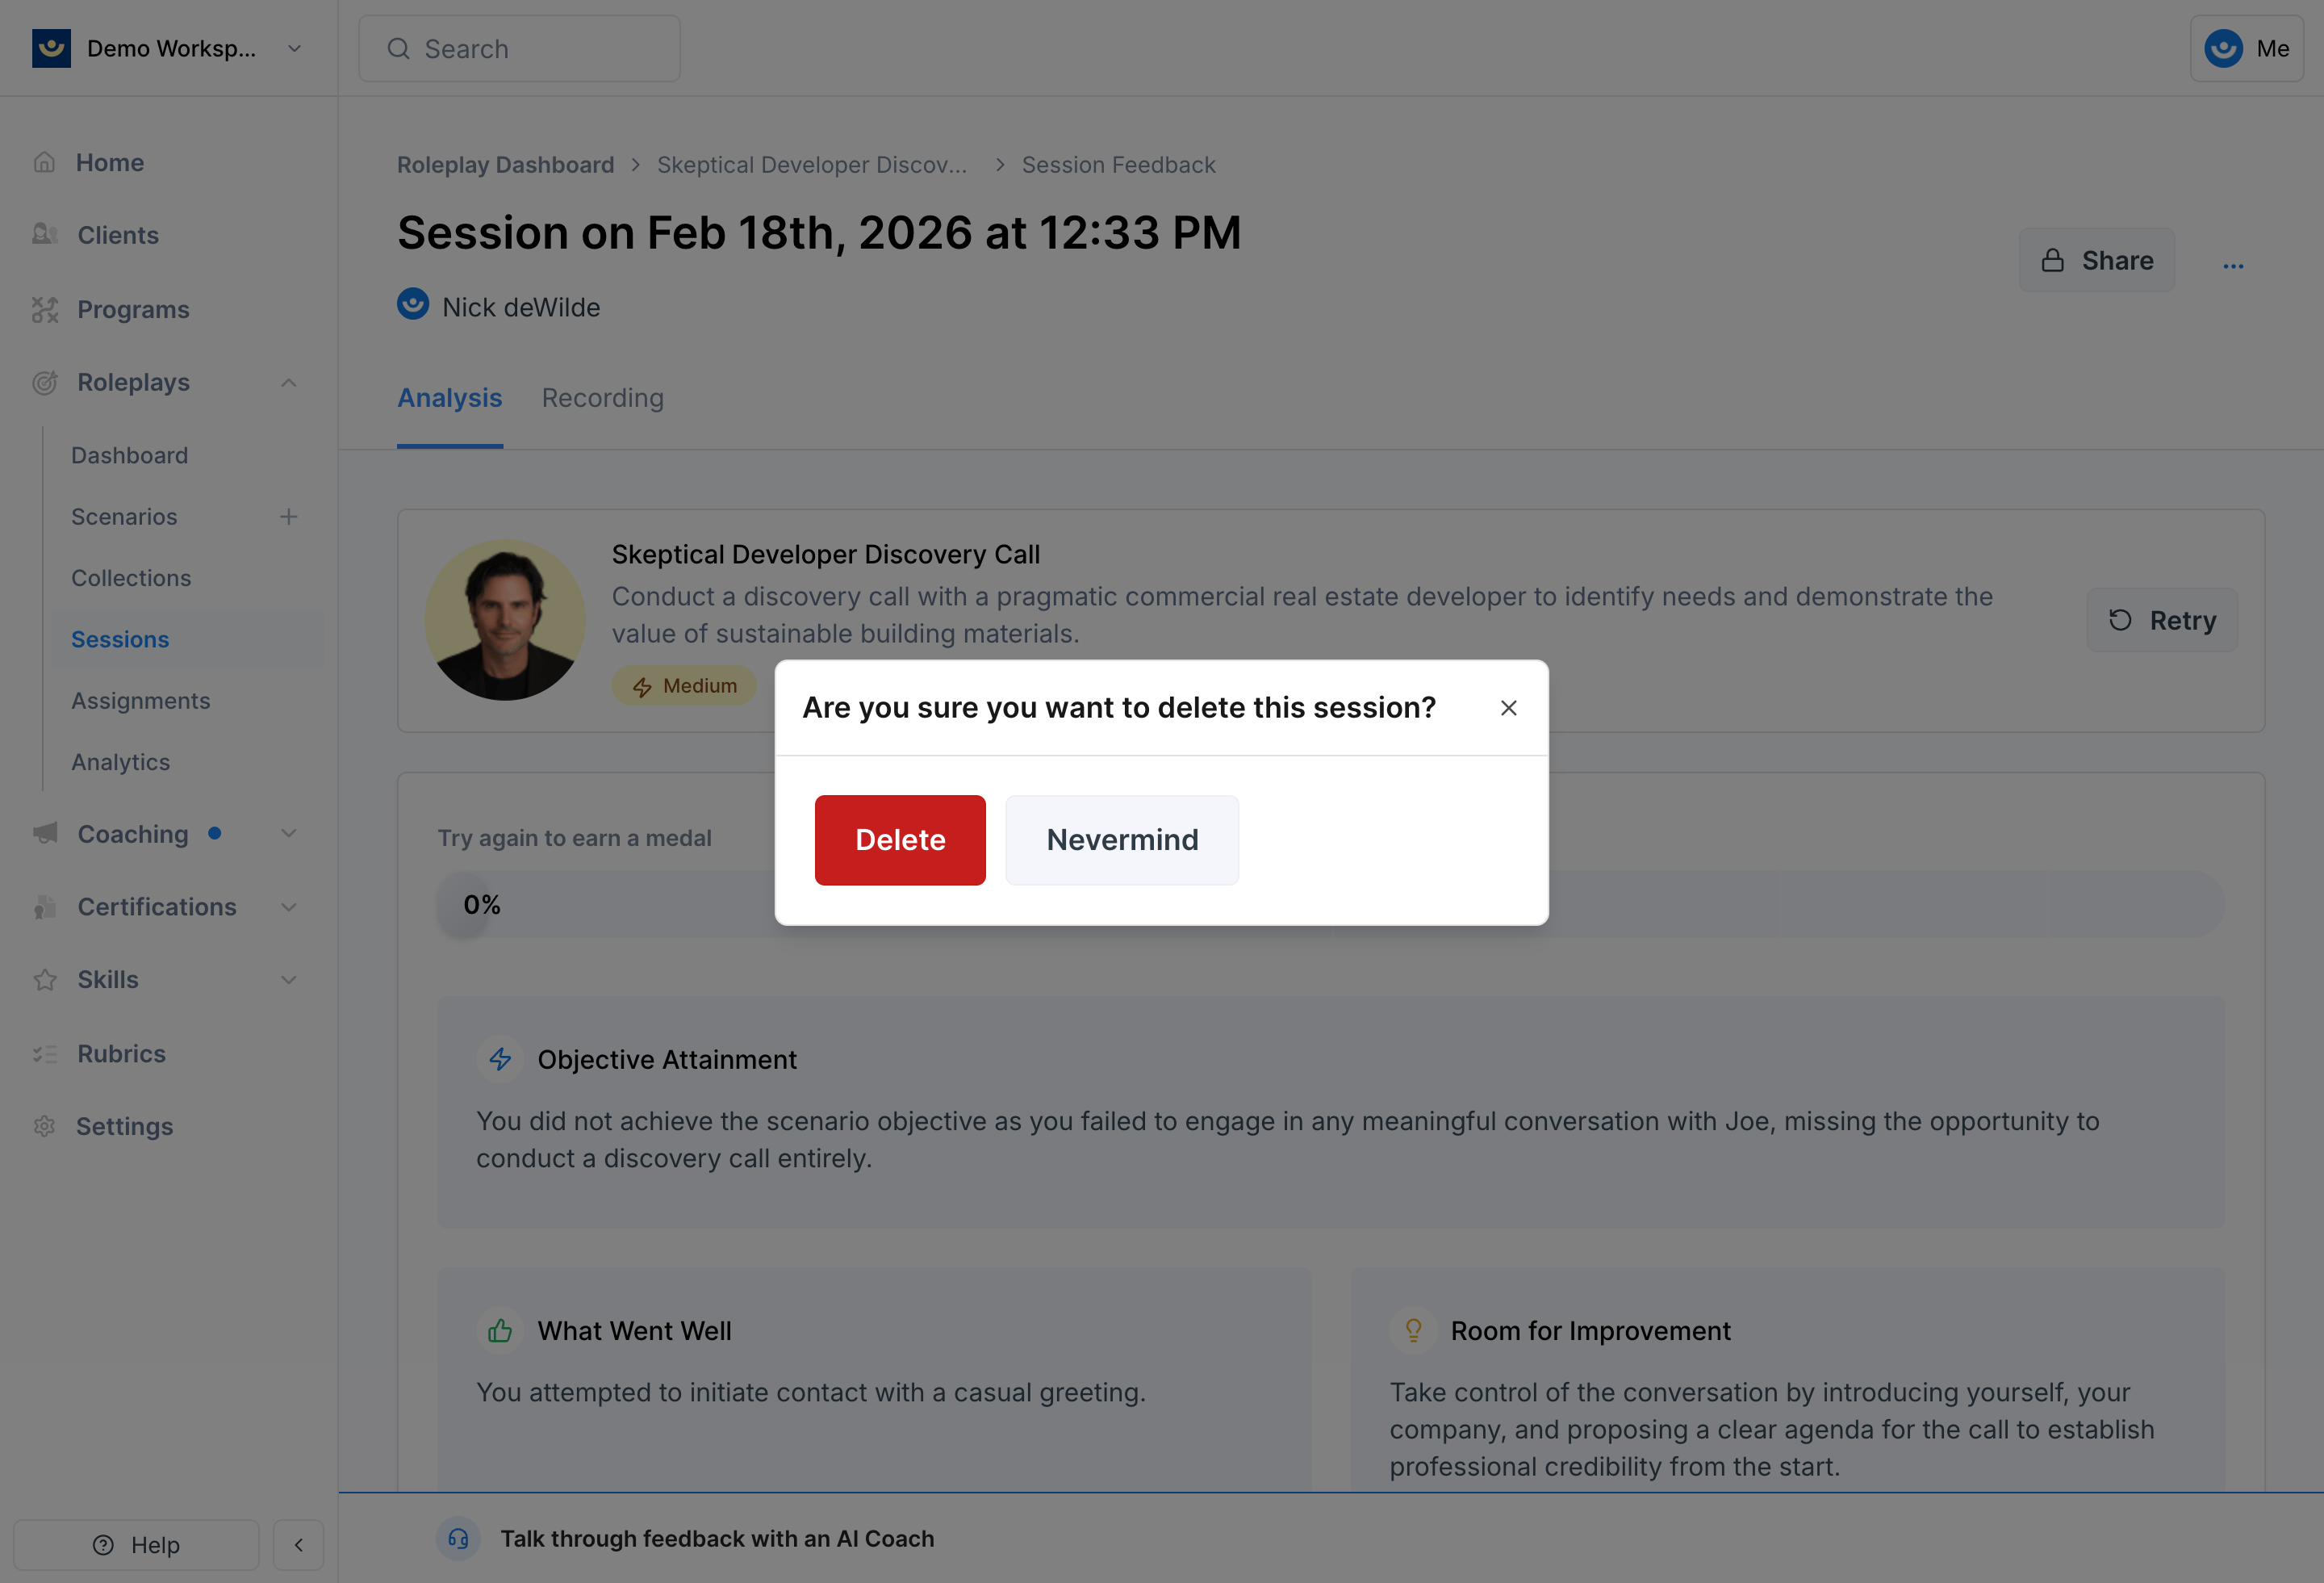2324x1583 pixels.
Task: Open the Help button
Action: coord(136,1545)
